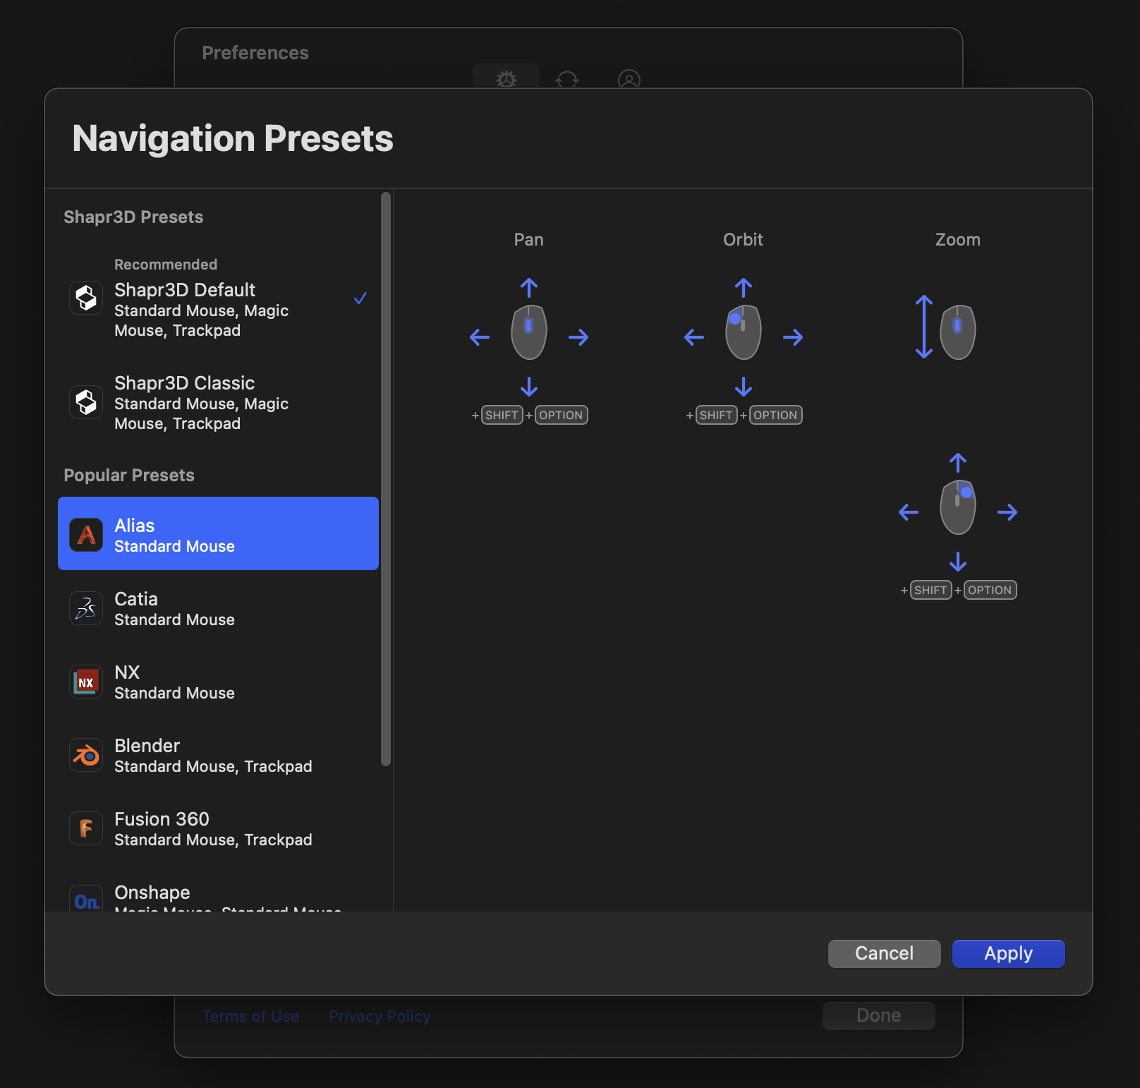1140x1088 pixels.
Task: Select the Shapr3D Classic preset
Action: click(219, 402)
